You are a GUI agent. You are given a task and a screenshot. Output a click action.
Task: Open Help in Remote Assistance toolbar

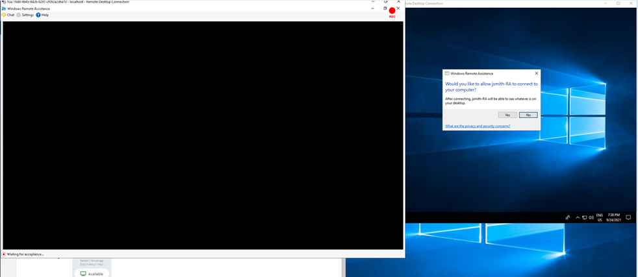pyautogui.click(x=42, y=15)
